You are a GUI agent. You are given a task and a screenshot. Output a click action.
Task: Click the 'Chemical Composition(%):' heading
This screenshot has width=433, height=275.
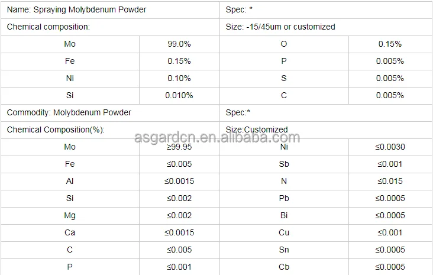pyautogui.click(x=56, y=130)
